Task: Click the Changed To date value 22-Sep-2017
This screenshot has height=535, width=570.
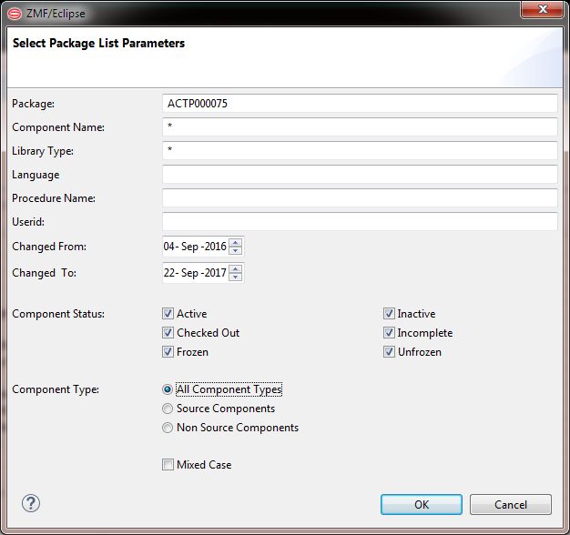Action: [x=195, y=273]
